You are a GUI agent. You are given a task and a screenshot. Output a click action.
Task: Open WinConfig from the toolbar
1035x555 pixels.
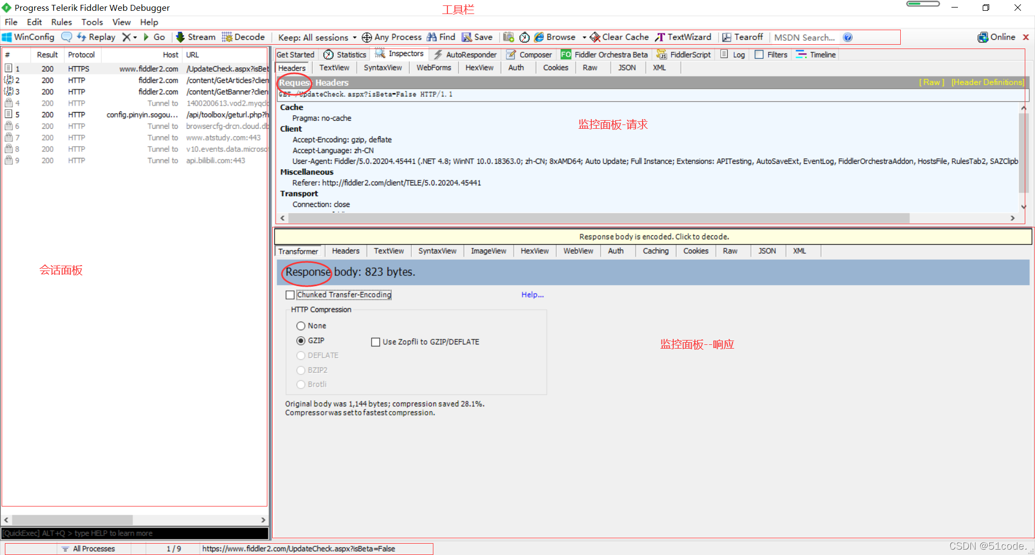[28, 37]
